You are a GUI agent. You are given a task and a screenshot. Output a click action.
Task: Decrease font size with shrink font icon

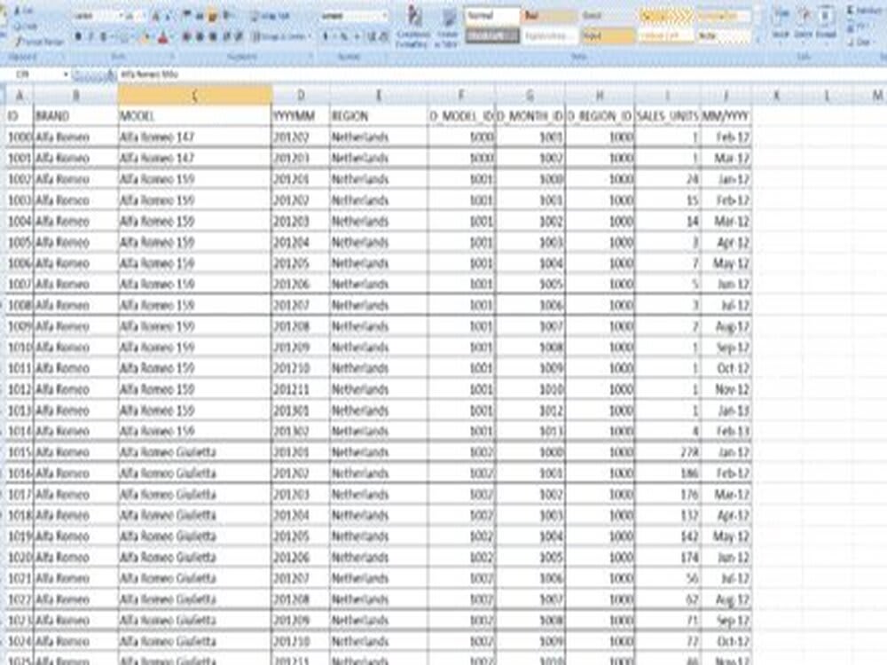click(x=168, y=16)
